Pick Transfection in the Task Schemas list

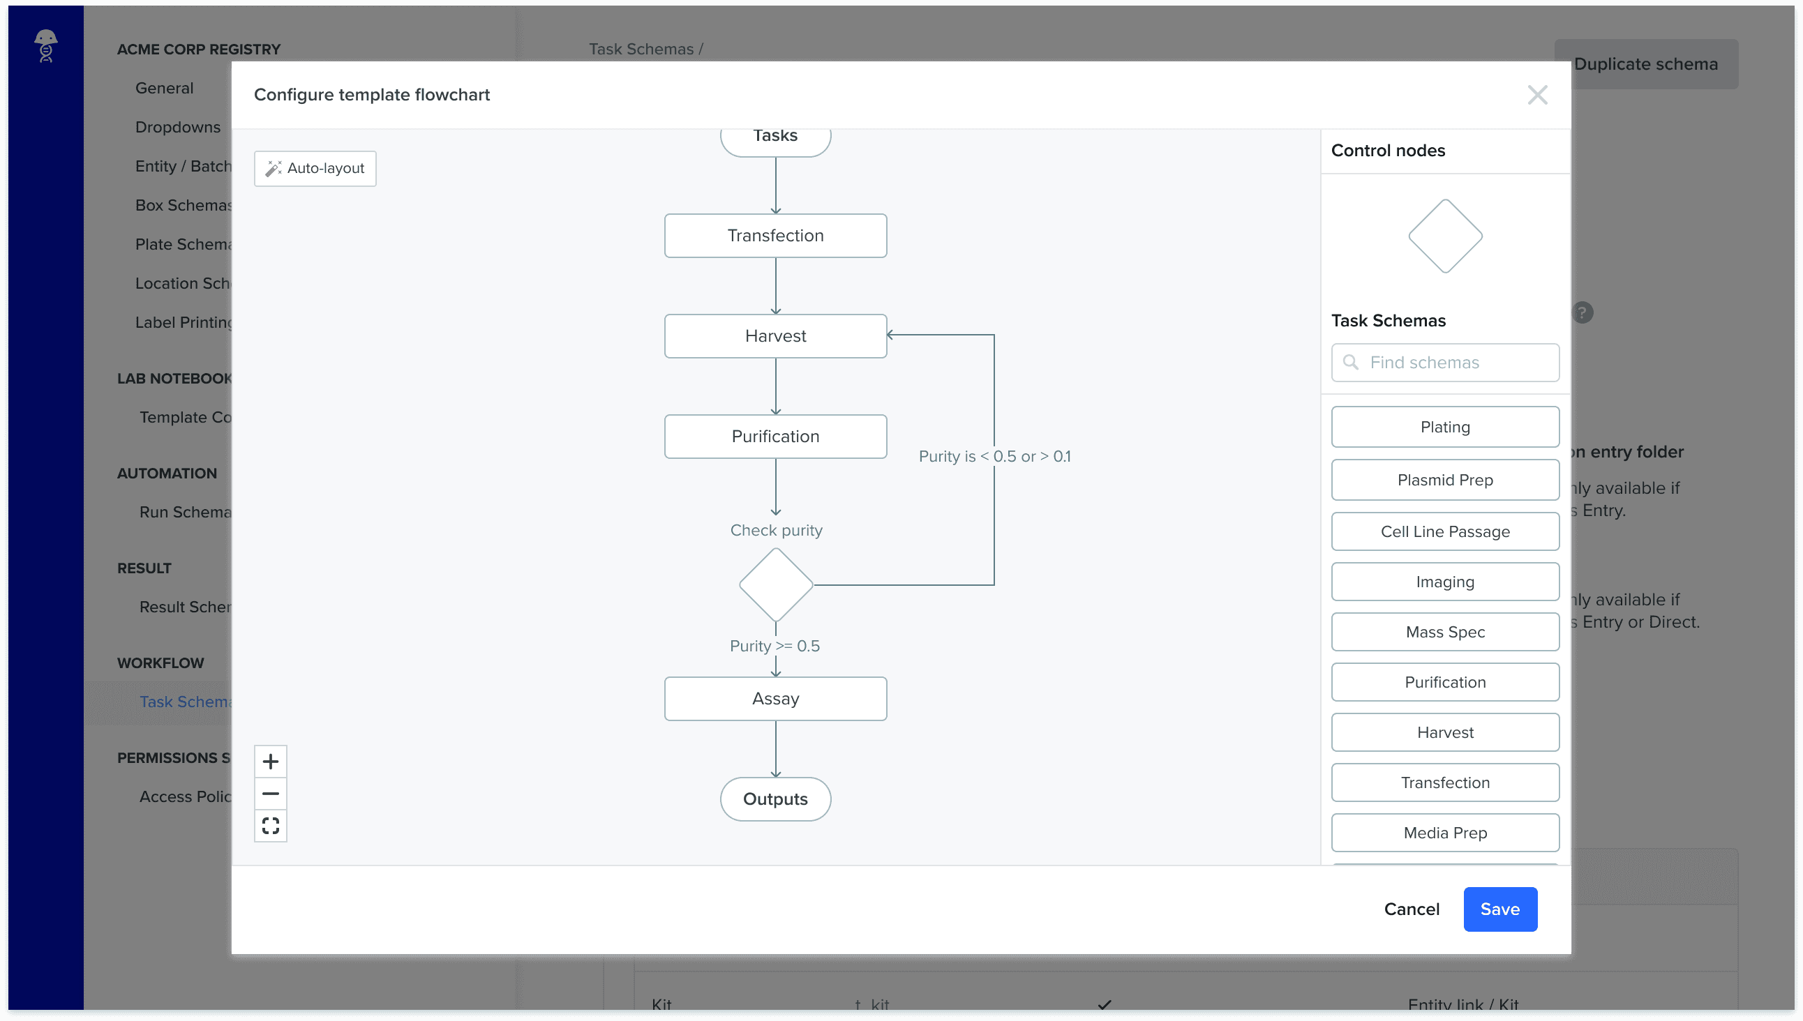click(1445, 782)
